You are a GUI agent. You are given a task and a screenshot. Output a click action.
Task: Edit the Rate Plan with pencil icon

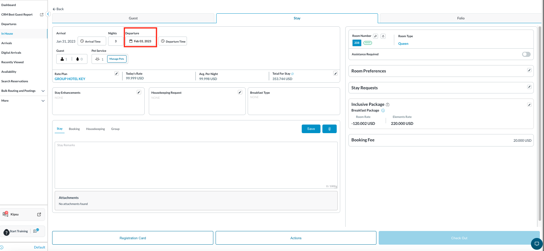[x=117, y=74]
